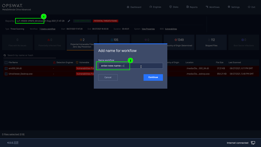The width and height of the screenshot is (261, 147).
Task: Click the Workflows nodes icon
Action: pyautogui.click(x=207, y=7)
